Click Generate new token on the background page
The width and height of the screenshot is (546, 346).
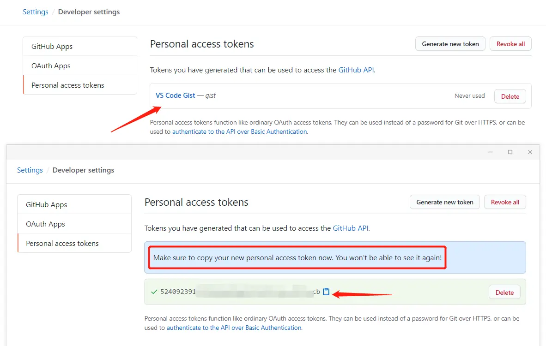pos(450,44)
